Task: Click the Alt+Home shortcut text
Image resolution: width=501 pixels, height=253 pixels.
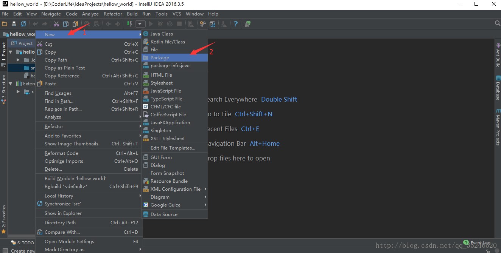Action: pos(265,143)
